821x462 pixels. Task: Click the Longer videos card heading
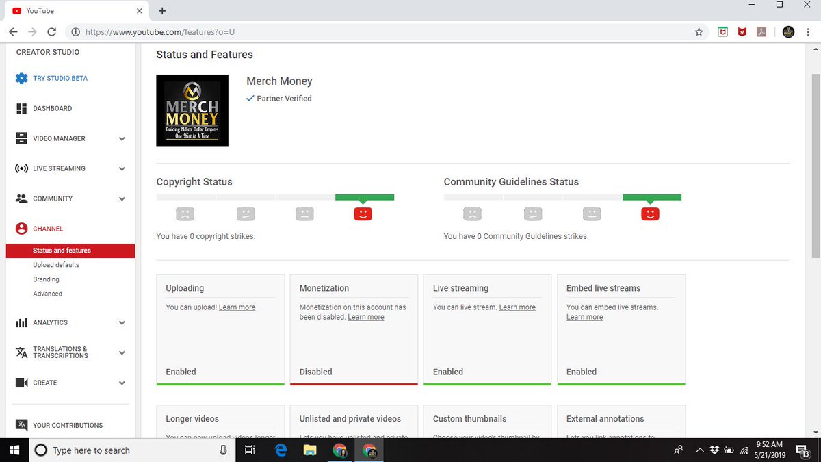(x=192, y=419)
